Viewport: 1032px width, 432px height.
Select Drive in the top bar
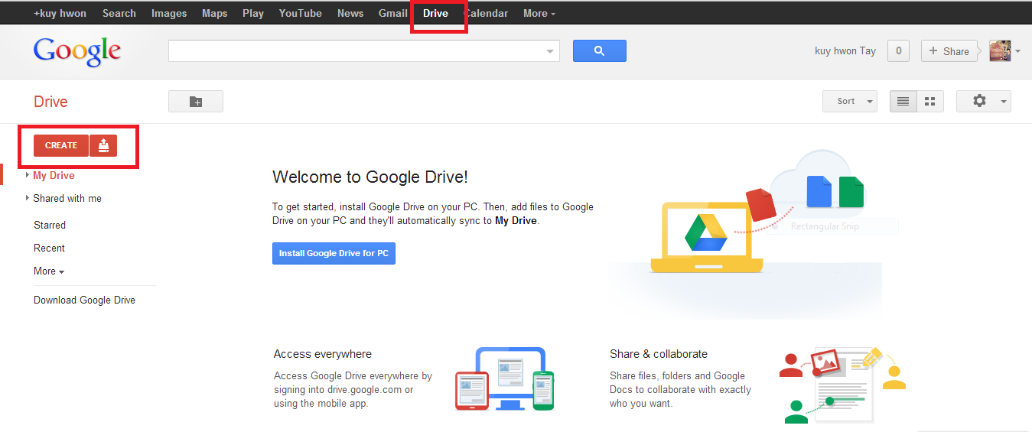pos(436,13)
